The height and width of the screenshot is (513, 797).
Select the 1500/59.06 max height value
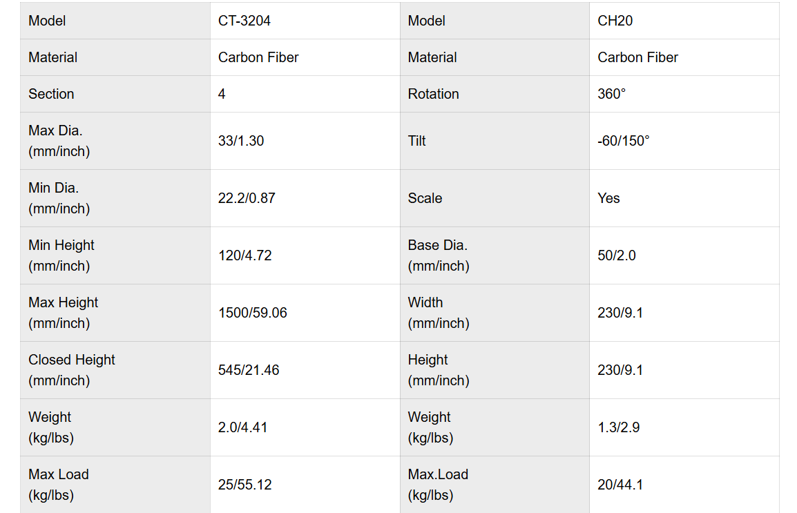click(253, 313)
